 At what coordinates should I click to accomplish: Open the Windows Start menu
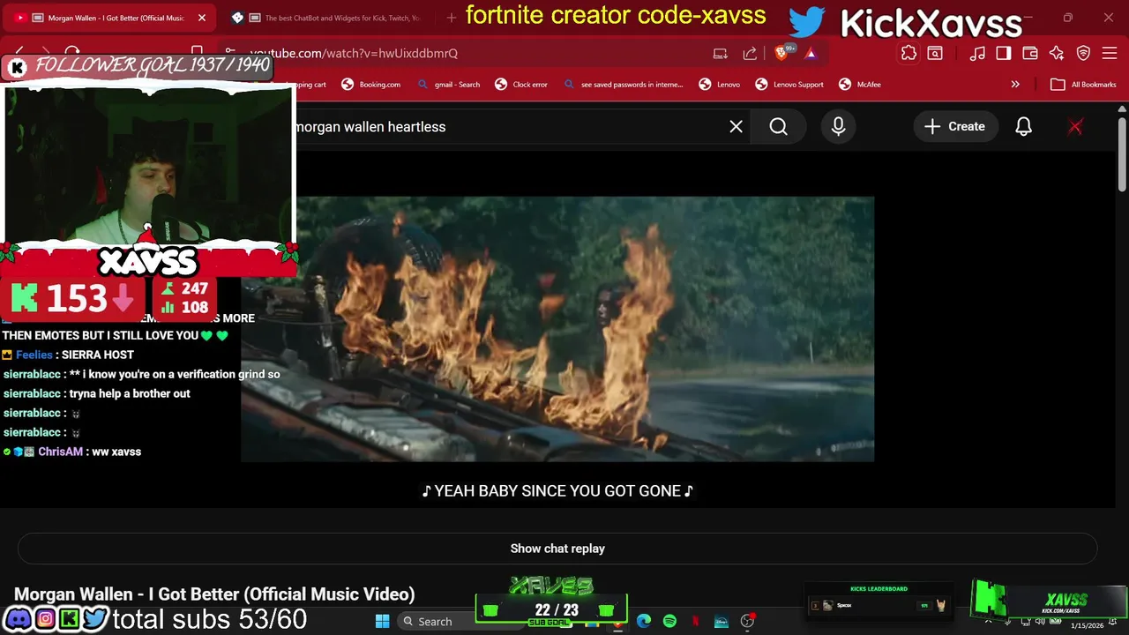point(382,621)
